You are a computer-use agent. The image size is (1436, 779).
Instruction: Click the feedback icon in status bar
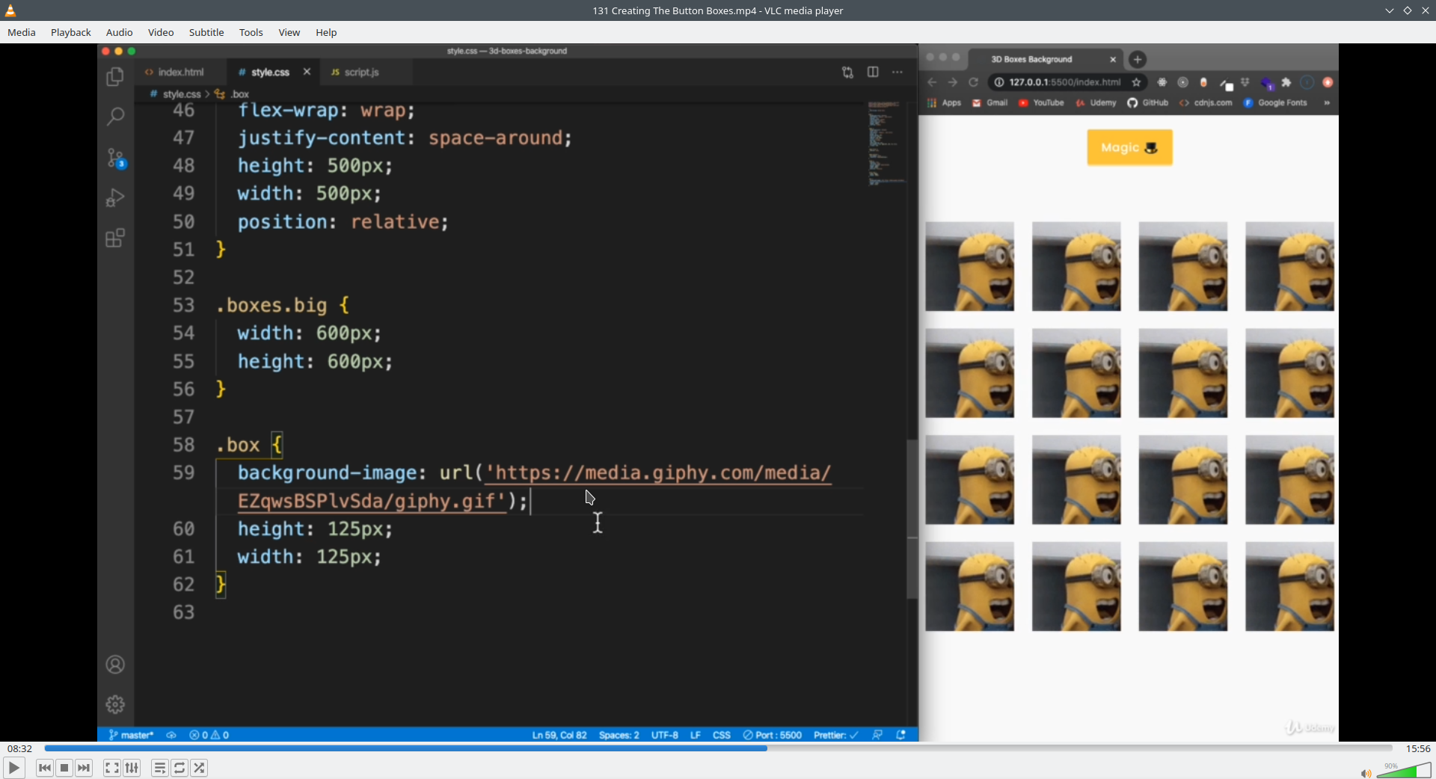[x=877, y=736]
